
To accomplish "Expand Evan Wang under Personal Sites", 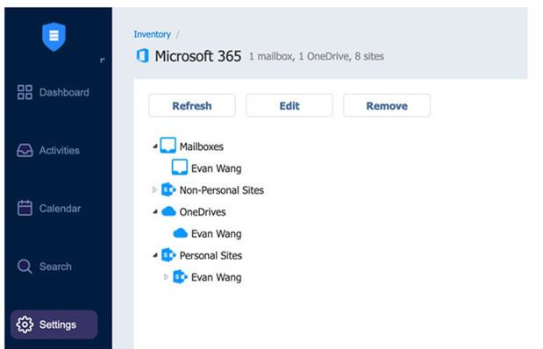I will coord(166,276).
